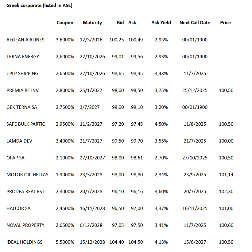Select LAMDA DEV coupon 3,4000%
The image size is (252, 252).
click(65, 141)
